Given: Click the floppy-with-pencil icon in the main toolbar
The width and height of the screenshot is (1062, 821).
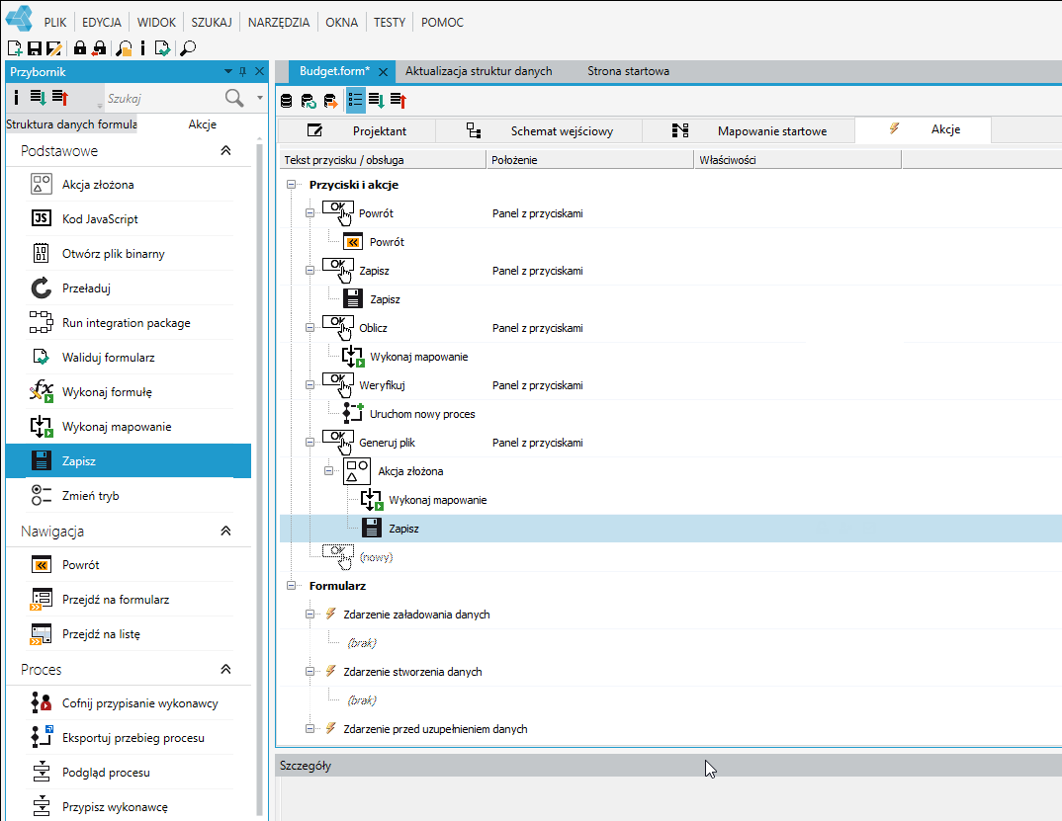Looking at the screenshot, I should coord(54,48).
